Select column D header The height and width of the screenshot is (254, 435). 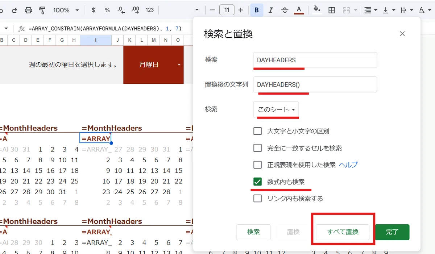point(26,40)
